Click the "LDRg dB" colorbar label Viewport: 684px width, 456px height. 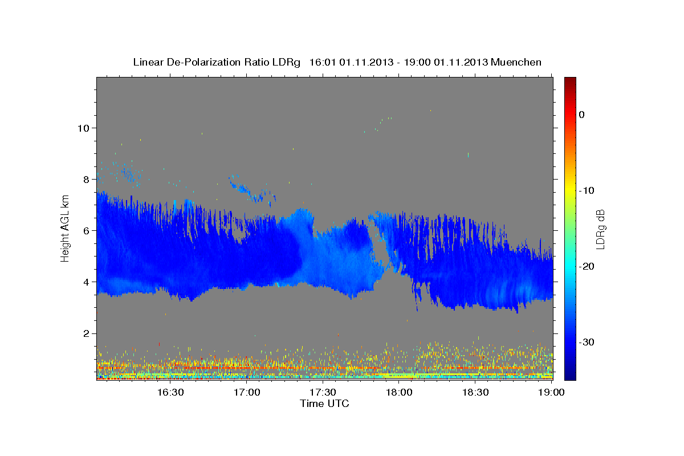[x=600, y=229]
